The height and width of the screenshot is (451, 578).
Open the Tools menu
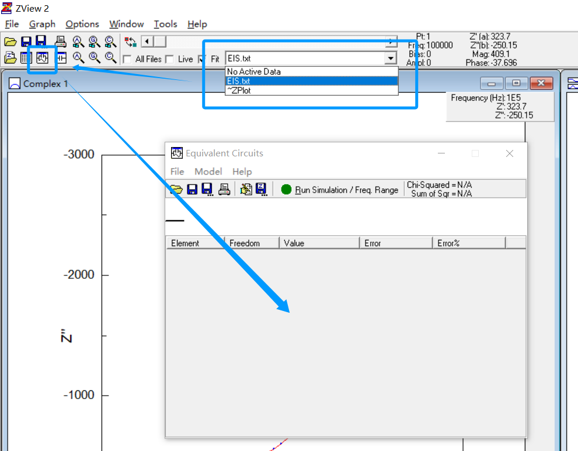pos(165,24)
